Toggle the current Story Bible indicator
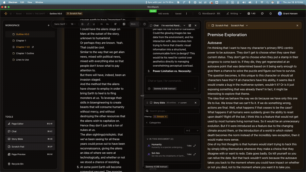 coord(182,103)
